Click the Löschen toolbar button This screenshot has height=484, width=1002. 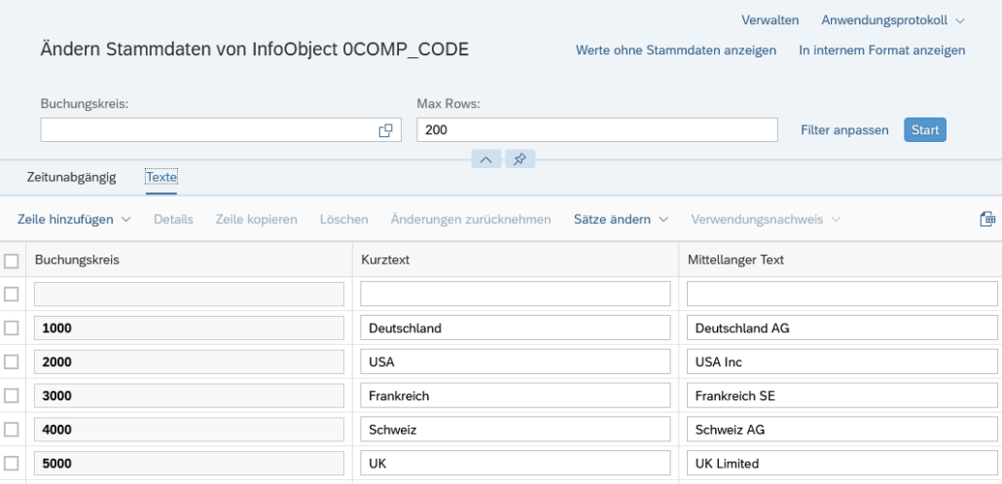pos(343,220)
